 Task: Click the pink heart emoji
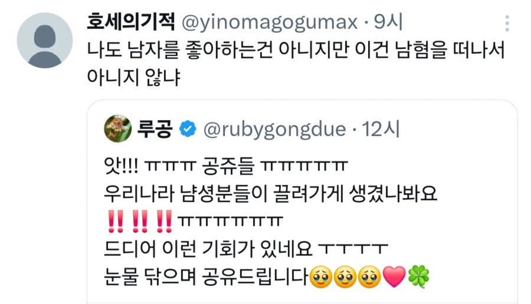394,277
